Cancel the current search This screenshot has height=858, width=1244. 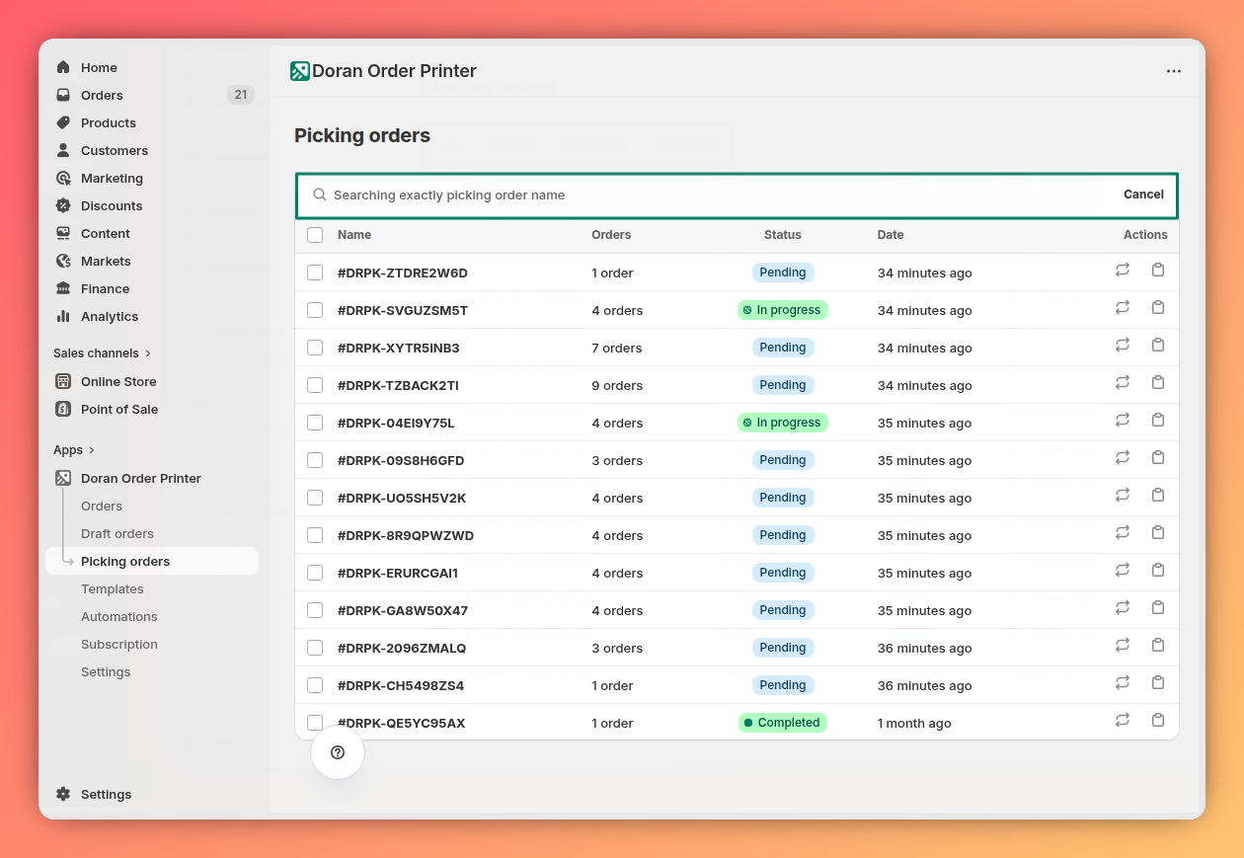pos(1142,194)
